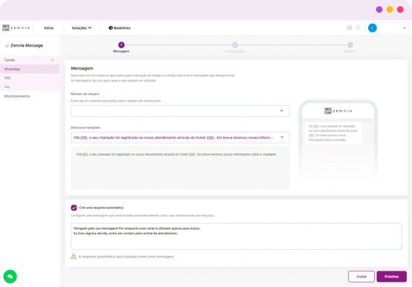Click the Zenvia logo in header
Image resolution: width=412 pixels, height=287 pixels.
[x=16, y=28]
